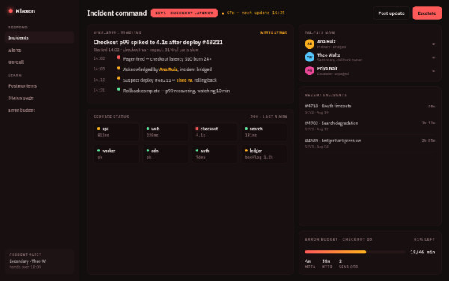Open Ana Ruiz's AR avatar
This screenshot has width=449, height=281.
point(309,44)
